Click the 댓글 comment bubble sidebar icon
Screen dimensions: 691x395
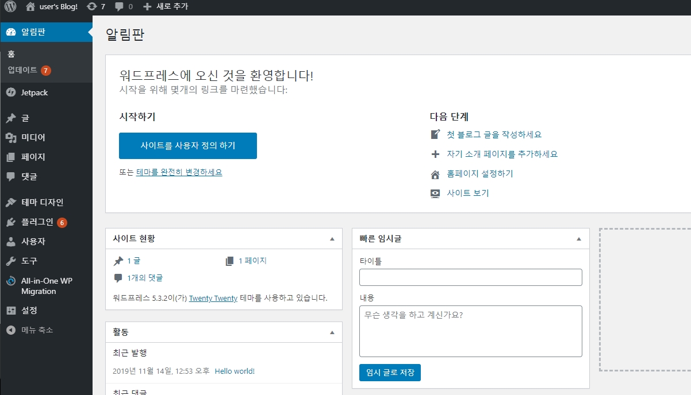(x=11, y=177)
